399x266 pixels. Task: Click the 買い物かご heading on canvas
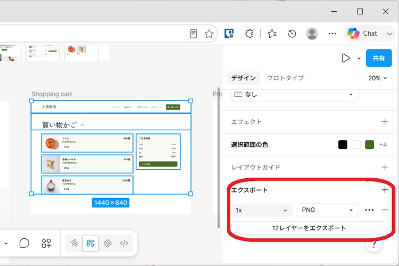(x=59, y=125)
